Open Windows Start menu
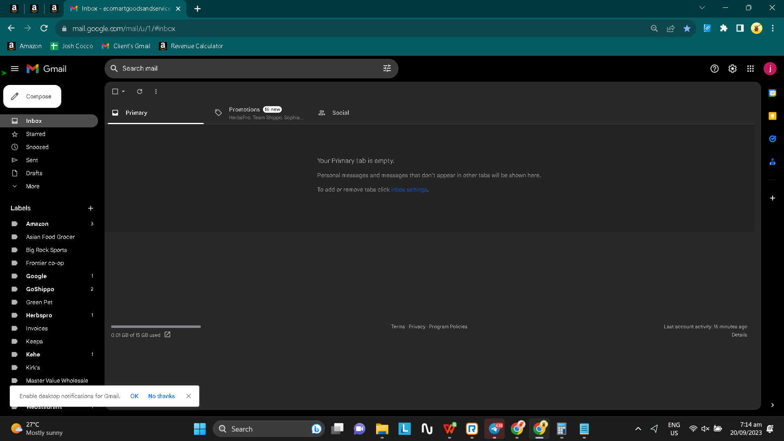 [200, 429]
